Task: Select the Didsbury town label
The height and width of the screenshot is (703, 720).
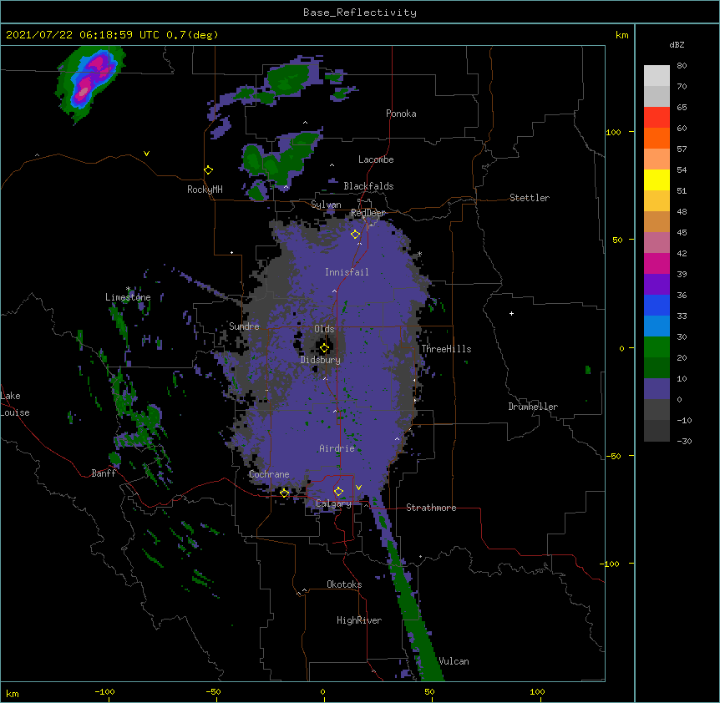Action: pyautogui.click(x=321, y=360)
